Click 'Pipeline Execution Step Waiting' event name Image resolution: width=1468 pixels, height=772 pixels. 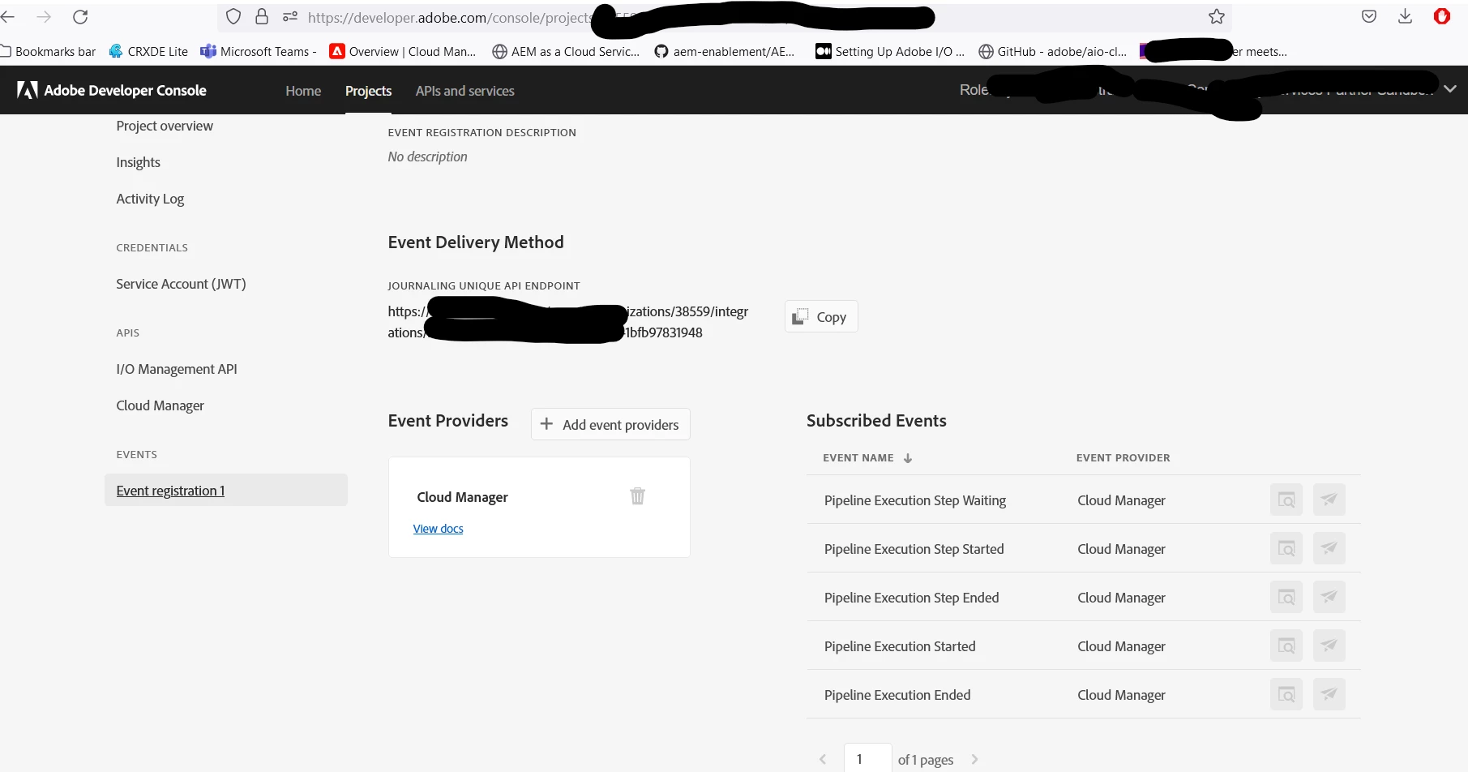click(x=915, y=500)
